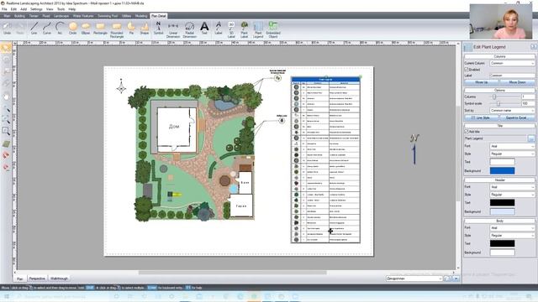Click the zoom magnifier tool in left sidebar
The width and height of the screenshot is (538, 302).
pyautogui.click(x=6, y=131)
